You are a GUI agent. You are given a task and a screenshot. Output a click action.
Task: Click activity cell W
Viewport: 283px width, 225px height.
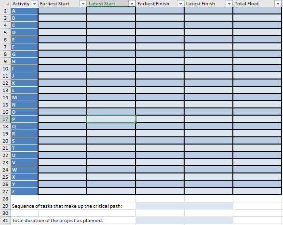point(25,170)
